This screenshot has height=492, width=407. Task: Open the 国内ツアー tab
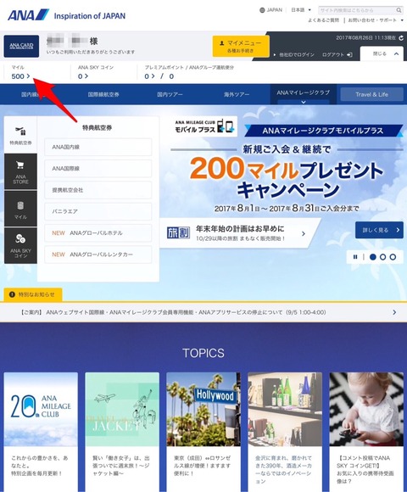170,94
